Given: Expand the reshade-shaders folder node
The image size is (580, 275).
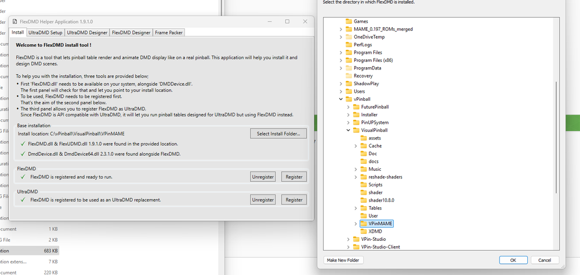Looking at the screenshot, I should click(356, 177).
